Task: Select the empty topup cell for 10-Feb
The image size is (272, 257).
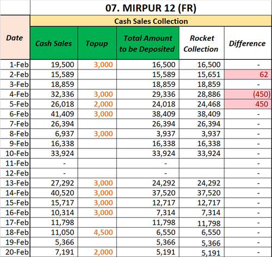Action: point(97,153)
